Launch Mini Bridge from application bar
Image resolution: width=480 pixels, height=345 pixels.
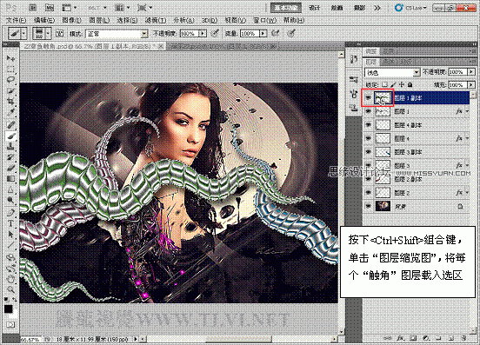[50, 8]
